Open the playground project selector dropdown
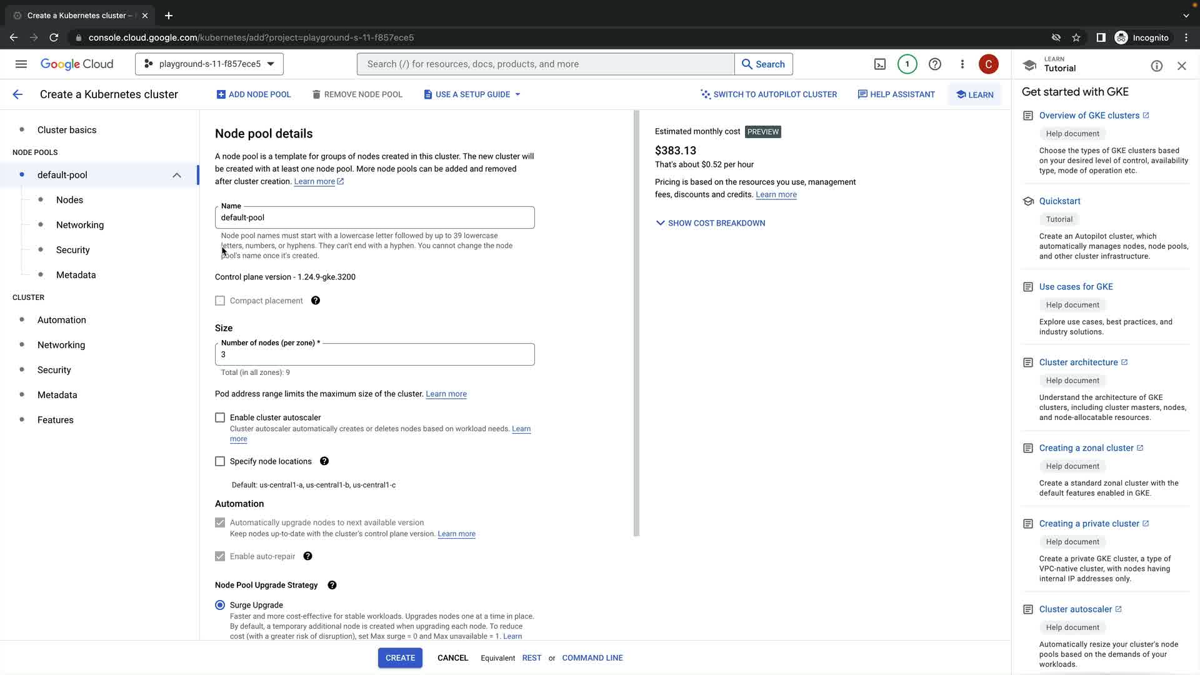 (209, 64)
